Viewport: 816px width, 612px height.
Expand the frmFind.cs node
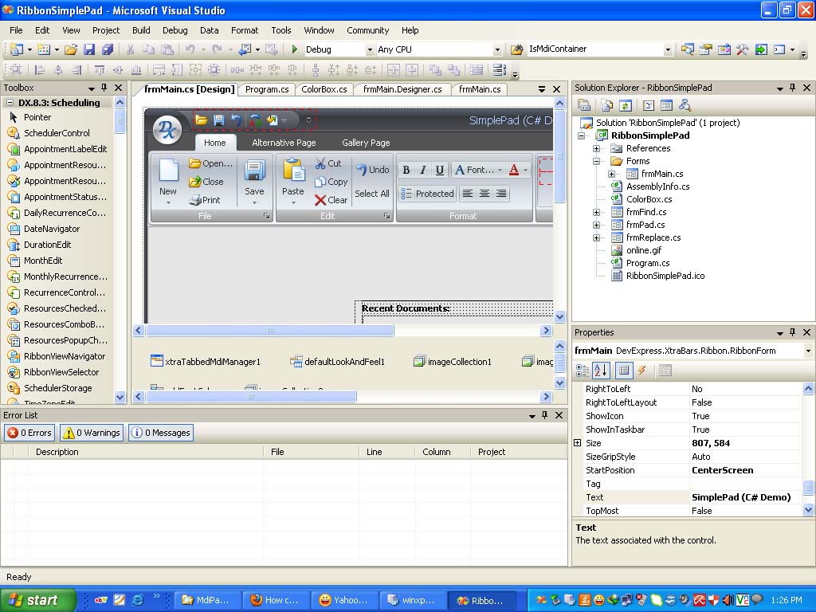point(596,212)
